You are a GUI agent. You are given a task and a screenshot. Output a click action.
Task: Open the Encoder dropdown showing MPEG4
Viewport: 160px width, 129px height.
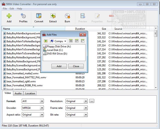tap(33, 108)
